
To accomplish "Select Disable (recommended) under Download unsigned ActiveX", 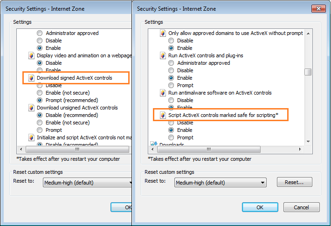I will (40, 115).
